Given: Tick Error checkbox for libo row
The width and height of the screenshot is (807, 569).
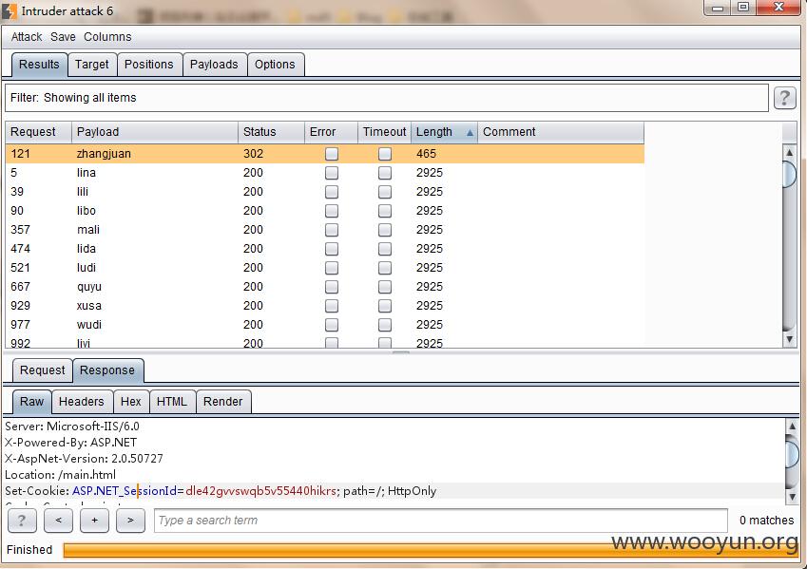Looking at the screenshot, I should point(332,211).
